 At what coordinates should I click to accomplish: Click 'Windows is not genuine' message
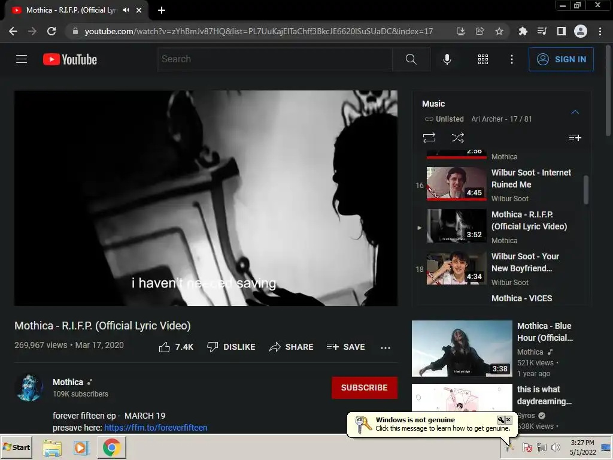pos(415,420)
